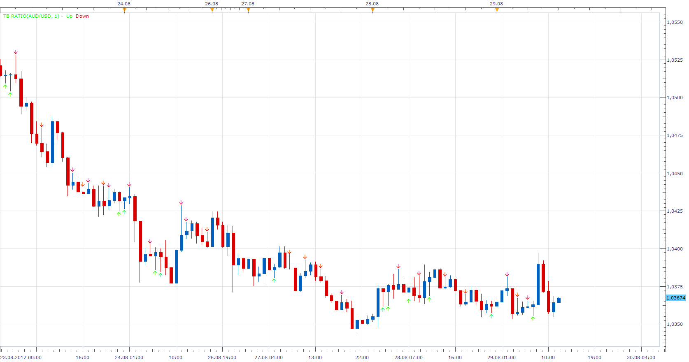Click the 19:00 time axis label
Viewport: 689px width, 362px height.
(x=594, y=357)
